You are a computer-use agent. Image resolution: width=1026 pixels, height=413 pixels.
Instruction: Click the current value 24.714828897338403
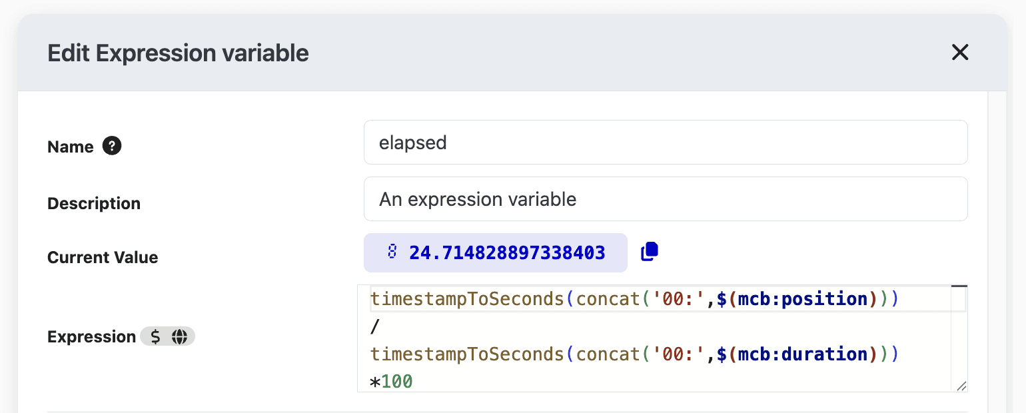pyautogui.click(x=507, y=253)
